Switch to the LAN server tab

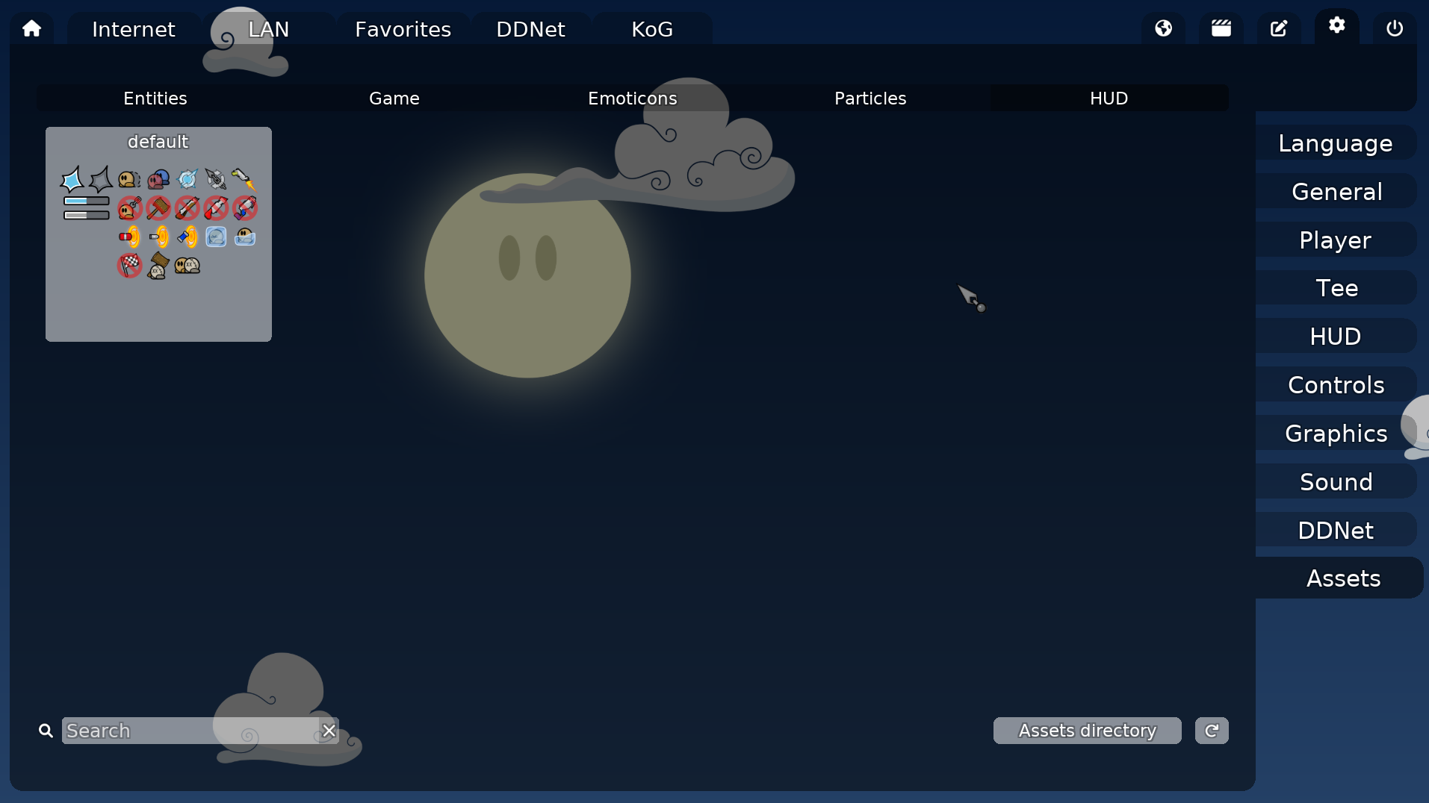pyautogui.click(x=268, y=28)
